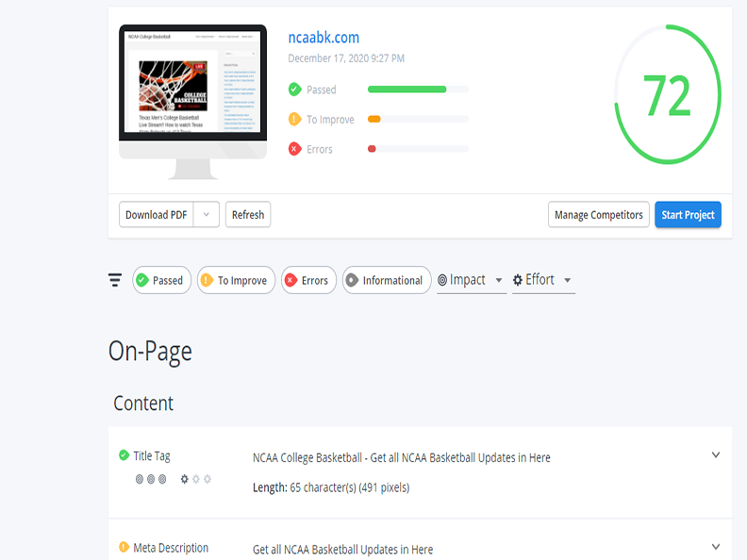The image size is (747, 560).
Task: Click the green check icon beside Title Tag
Action: coord(124,455)
